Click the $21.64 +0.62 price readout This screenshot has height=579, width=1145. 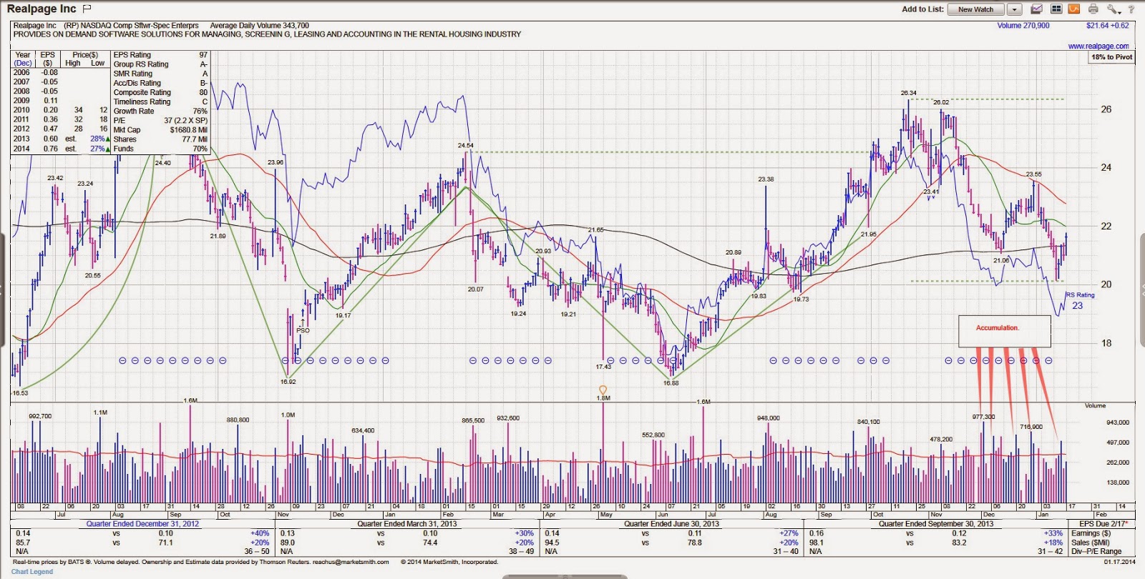click(x=1108, y=26)
